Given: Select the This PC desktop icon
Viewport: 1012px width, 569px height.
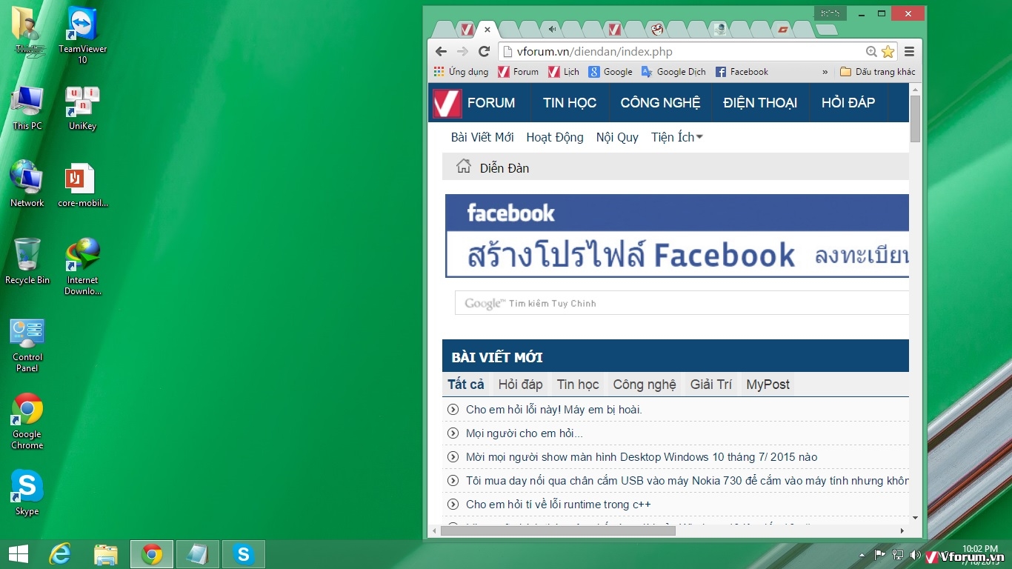Looking at the screenshot, I should [x=27, y=108].
